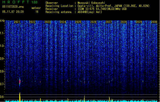
Task: Click the 2027 time marker
Action: [x=109, y=22]
